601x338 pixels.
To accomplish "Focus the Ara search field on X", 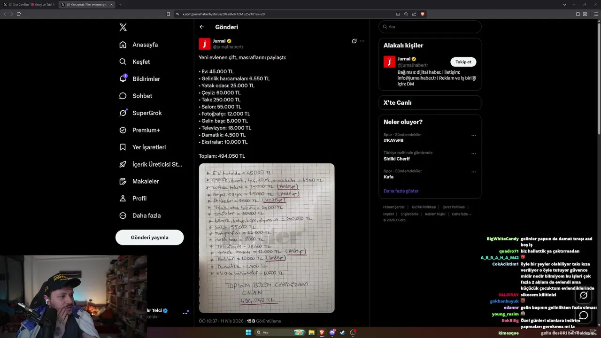I will 430,27.
